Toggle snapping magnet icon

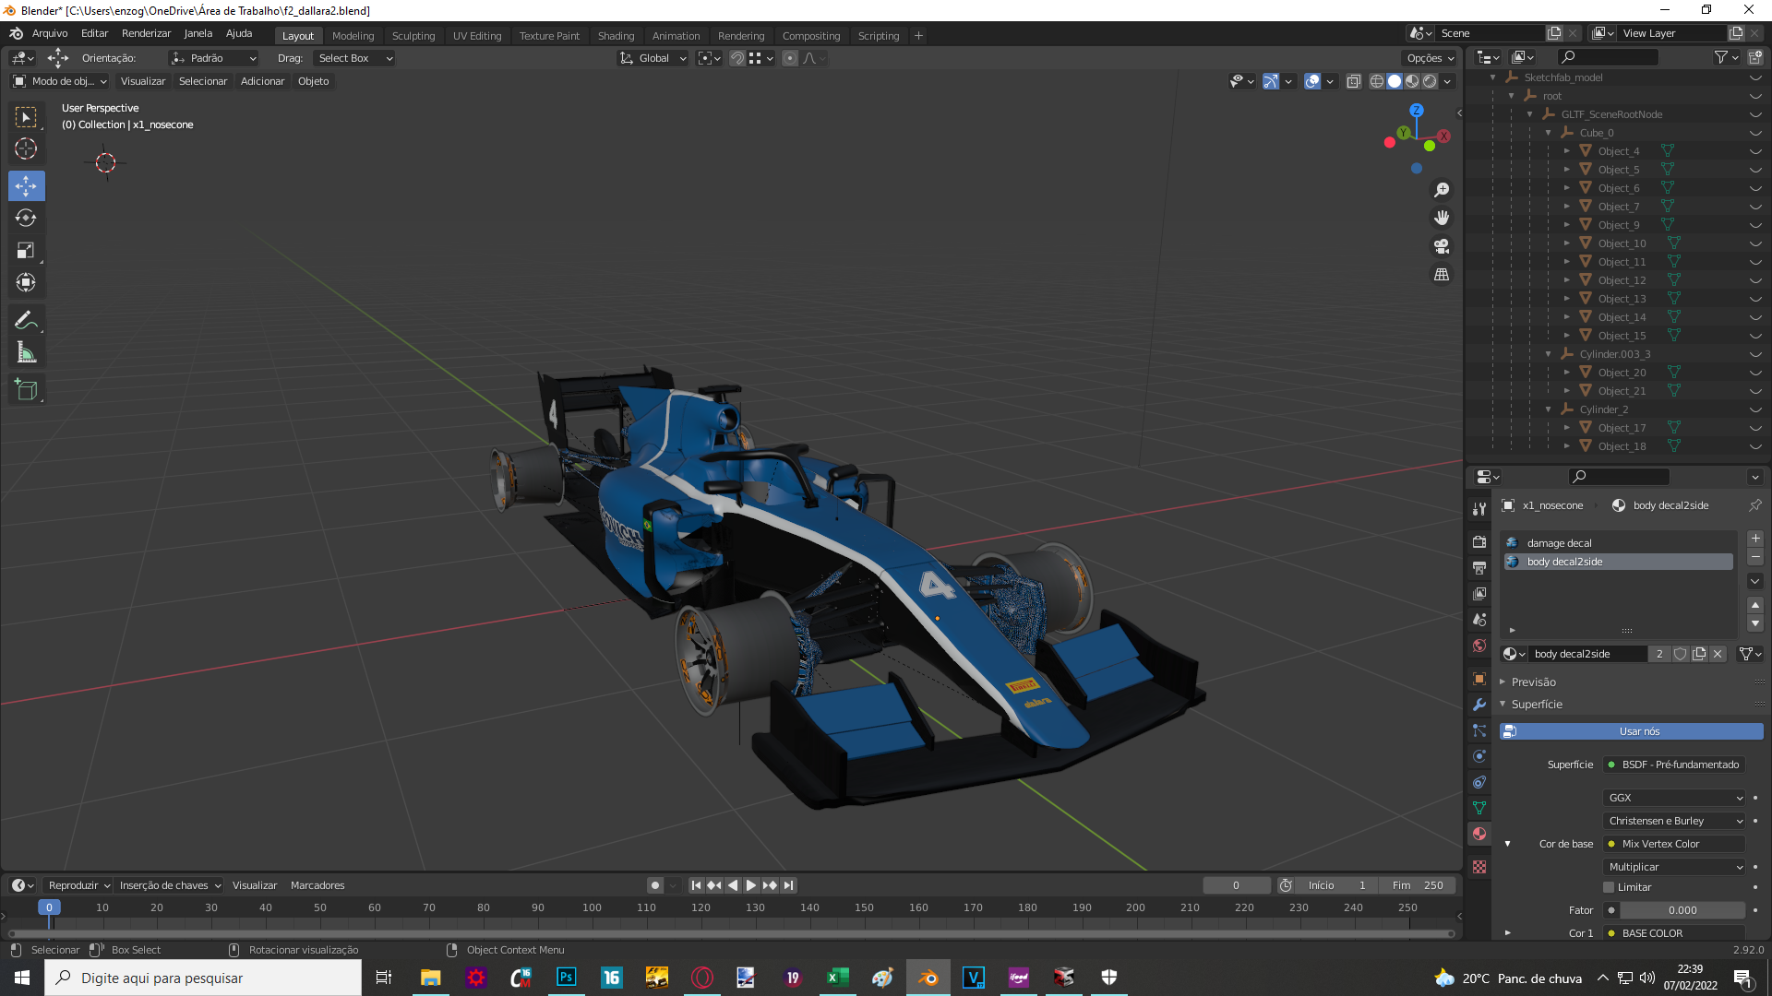coord(737,58)
